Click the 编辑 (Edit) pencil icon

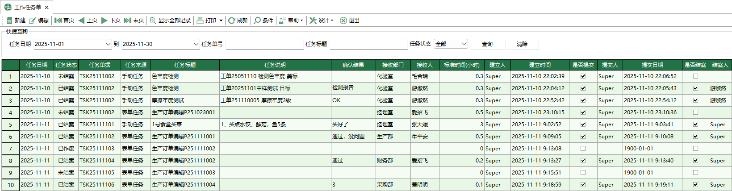33,21
